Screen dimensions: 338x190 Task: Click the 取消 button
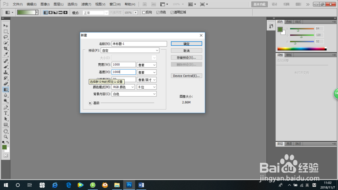tap(187, 51)
